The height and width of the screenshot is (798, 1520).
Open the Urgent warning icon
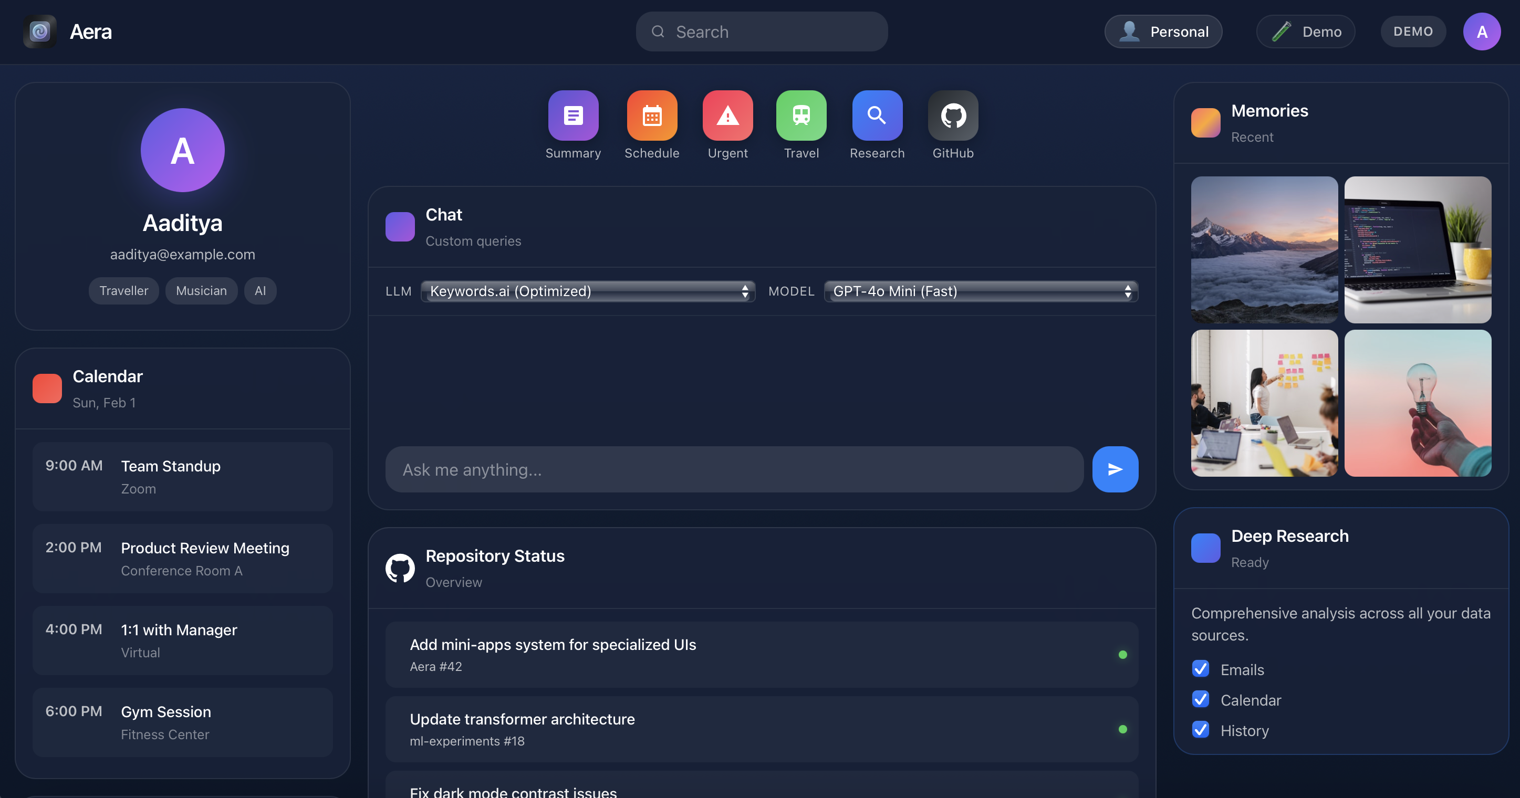pyautogui.click(x=727, y=115)
